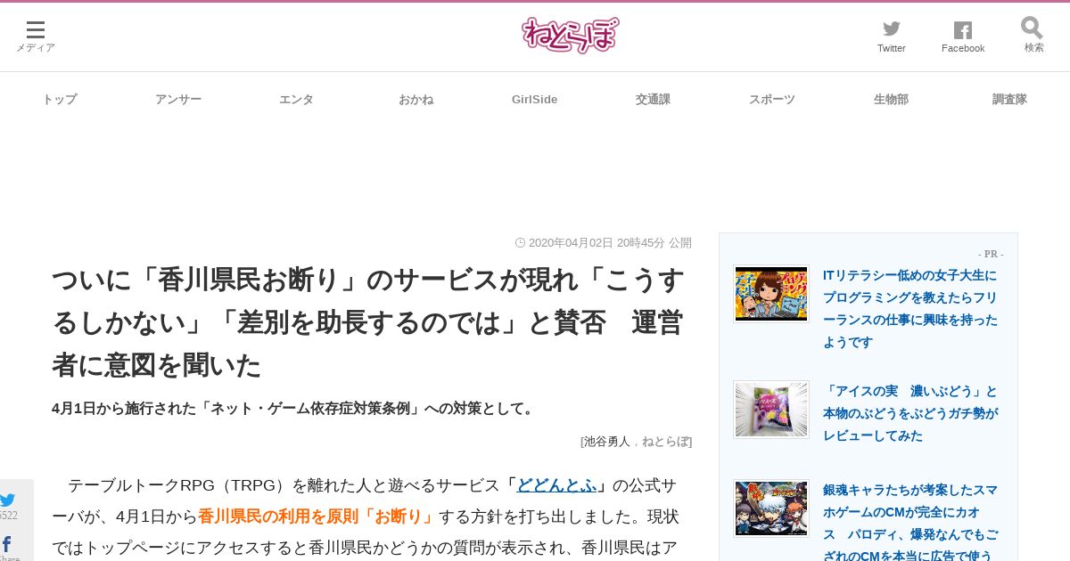The height and width of the screenshot is (561, 1070).
Task: Click the ねとらぼ byline link
Action: coord(665,441)
